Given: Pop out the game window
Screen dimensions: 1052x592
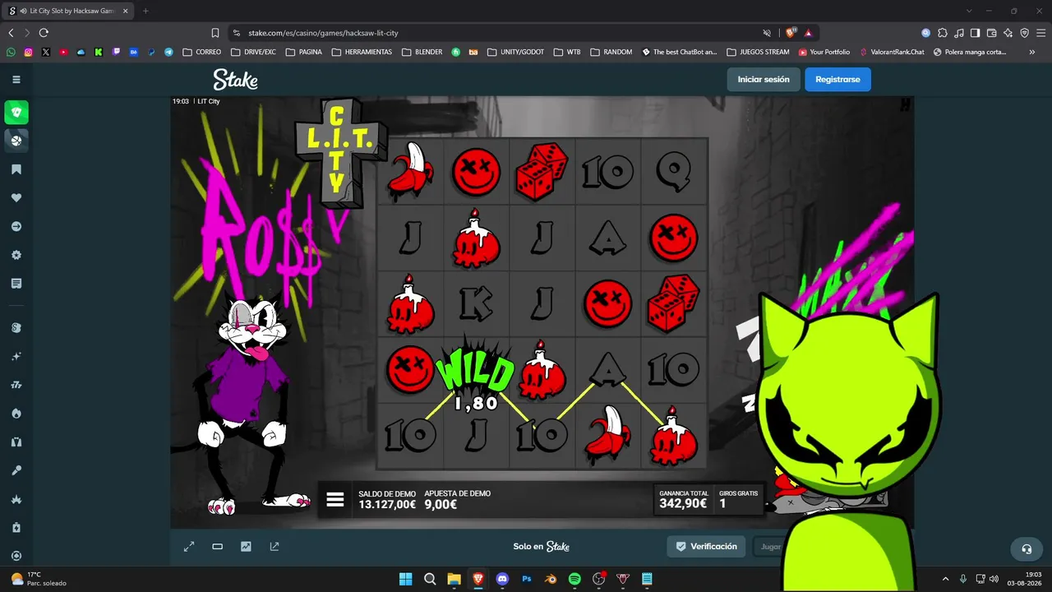Looking at the screenshot, I should tap(275, 547).
